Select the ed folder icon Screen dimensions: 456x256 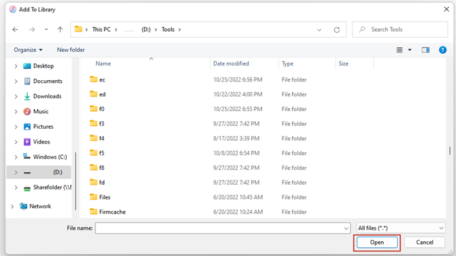coord(93,94)
